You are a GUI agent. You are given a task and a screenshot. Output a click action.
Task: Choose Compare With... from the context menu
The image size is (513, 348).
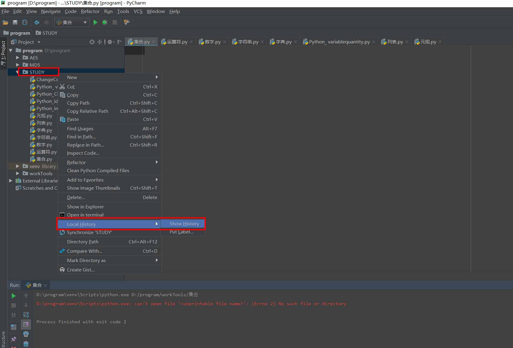click(x=85, y=251)
